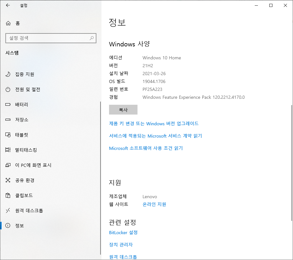Click the 시스템 sidebar heading

click(12, 53)
